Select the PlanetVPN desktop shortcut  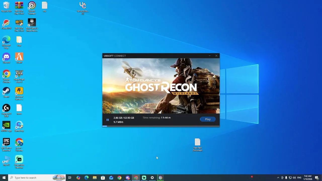[6, 24]
